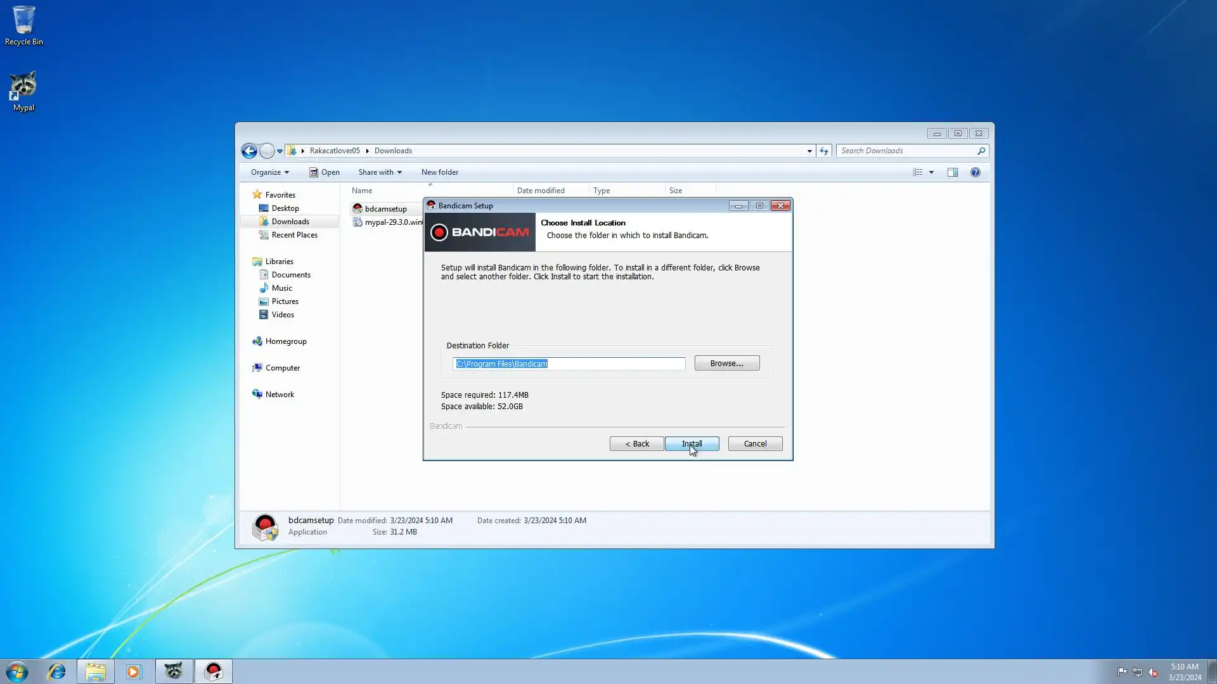
Task: Select the bdcamsetup file
Action: [x=385, y=209]
